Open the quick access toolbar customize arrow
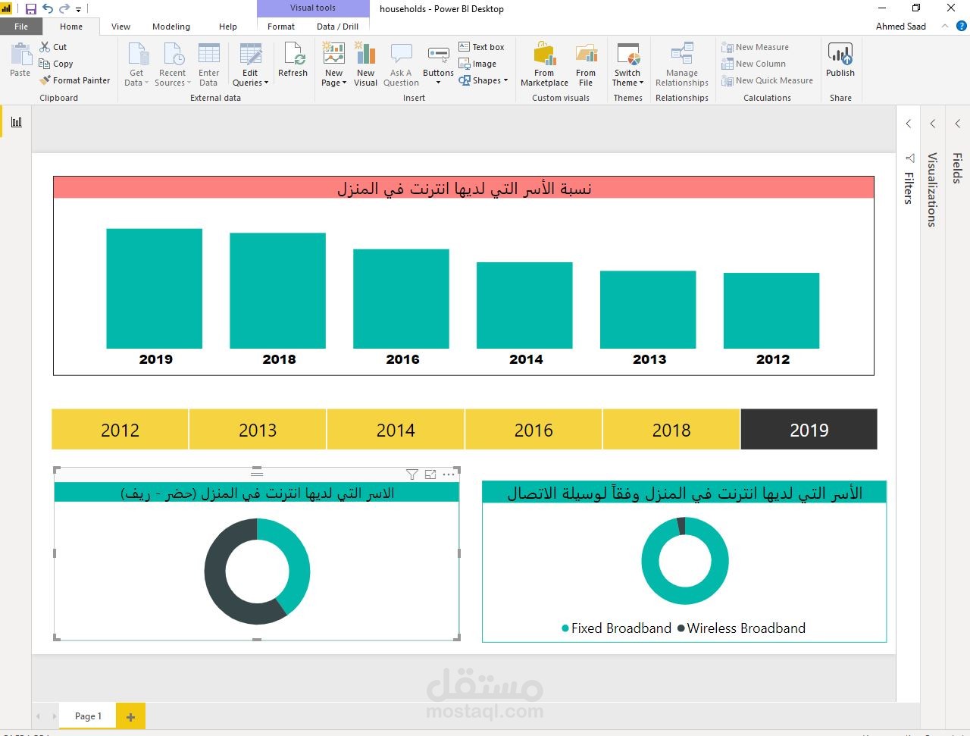This screenshot has height=736, width=970. click(78, 10)
